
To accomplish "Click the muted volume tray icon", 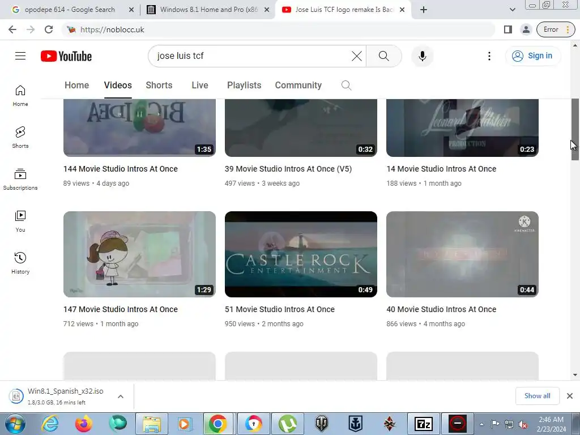I will coord(523,425).
